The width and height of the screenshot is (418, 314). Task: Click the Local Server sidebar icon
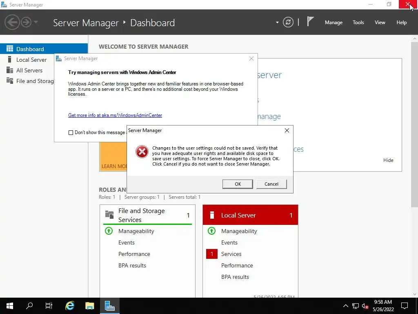(x=10, y=59)
